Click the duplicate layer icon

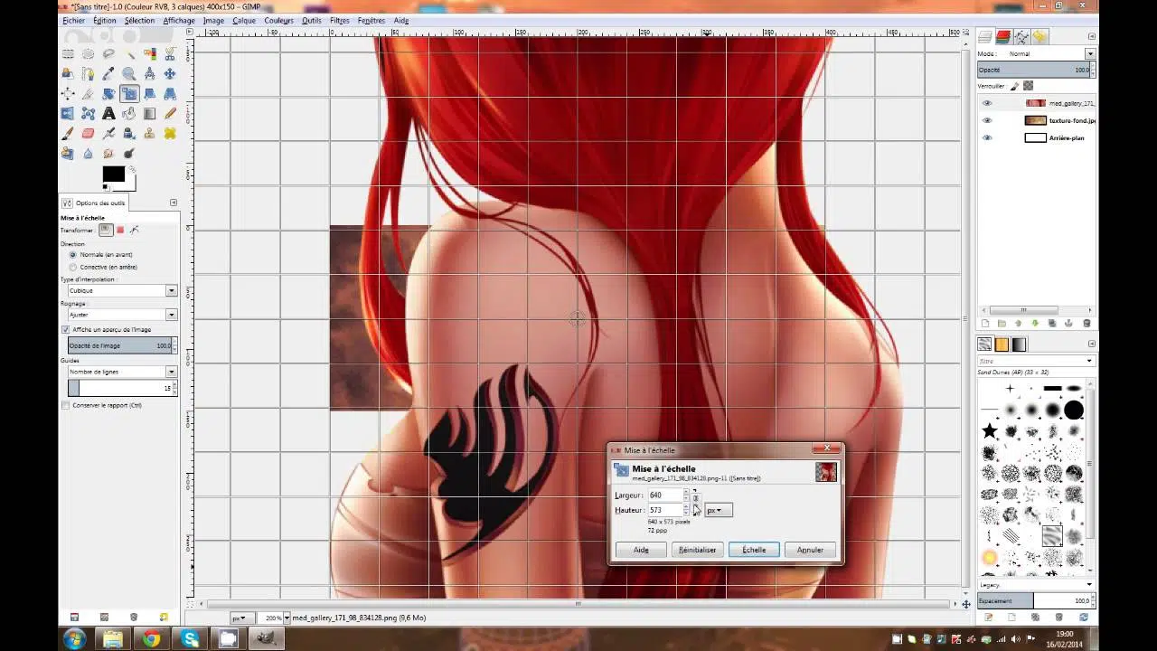click(1052, 323)
